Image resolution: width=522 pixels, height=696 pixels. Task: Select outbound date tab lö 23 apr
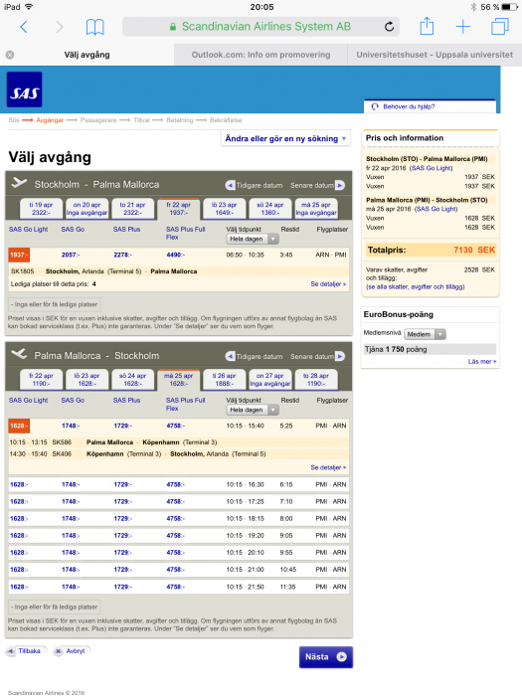coord(224,209)
